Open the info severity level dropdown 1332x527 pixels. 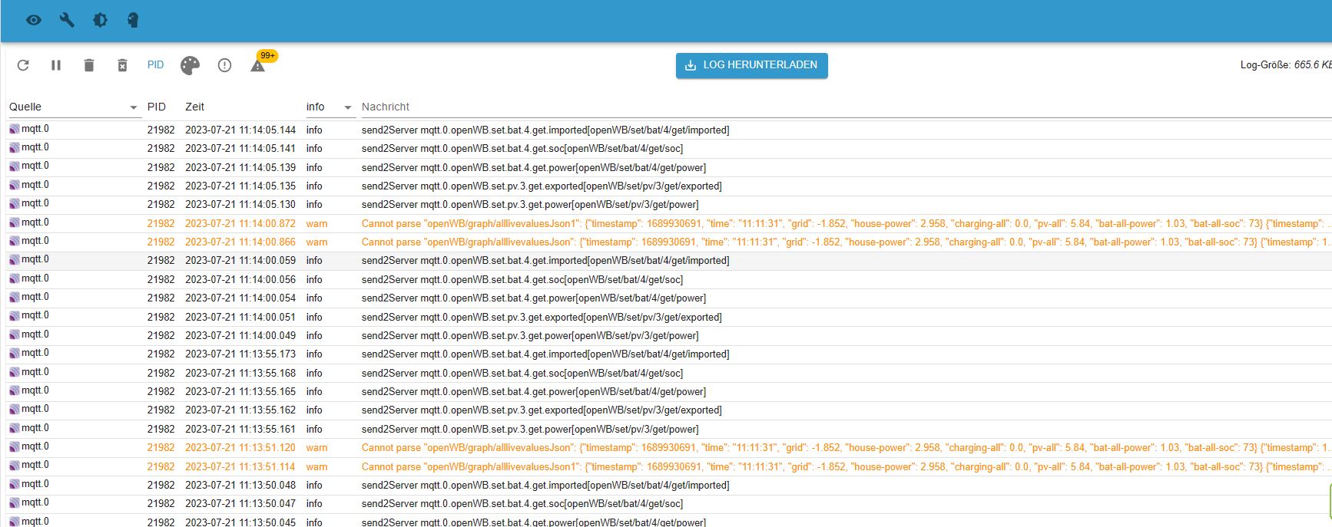329,107
